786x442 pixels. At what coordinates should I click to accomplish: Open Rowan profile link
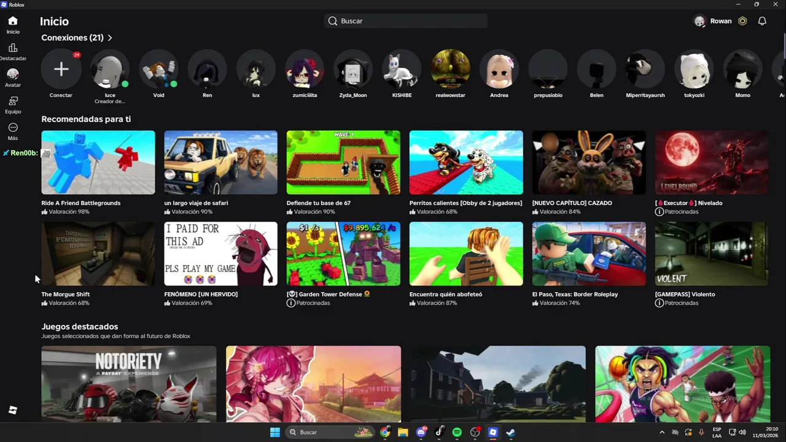pyautogui.click(x=713, y=21)
